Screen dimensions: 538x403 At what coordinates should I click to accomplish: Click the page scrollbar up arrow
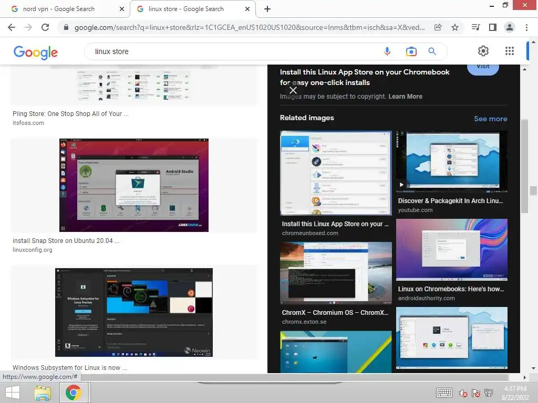(x=533, y=42)
